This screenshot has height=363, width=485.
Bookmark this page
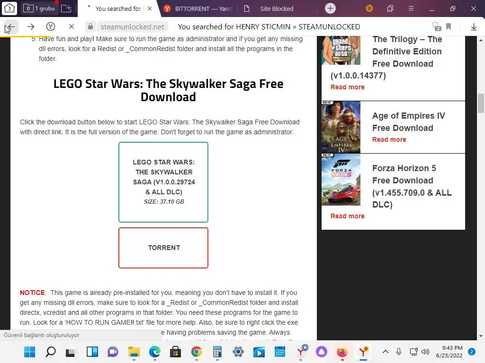tap(449, 26)
